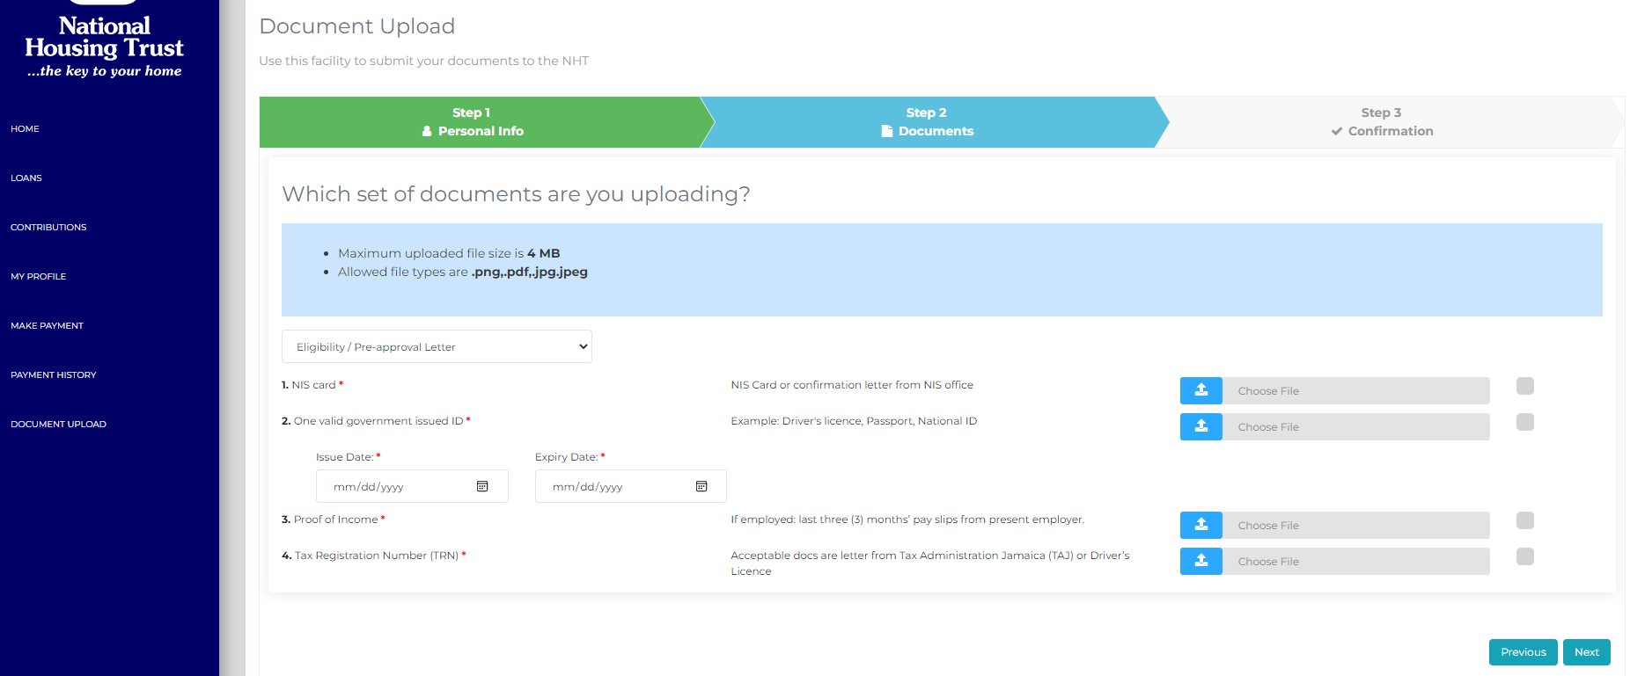This screenshot has height=676, width=1630.
Task: Click upload icon for Tax Registration Number
Action: tap(1200, 561)
